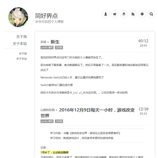The height and width of the screenshot is (158, 158).
Task: Open the 以前的东西 category link
Action: point(47,110)
